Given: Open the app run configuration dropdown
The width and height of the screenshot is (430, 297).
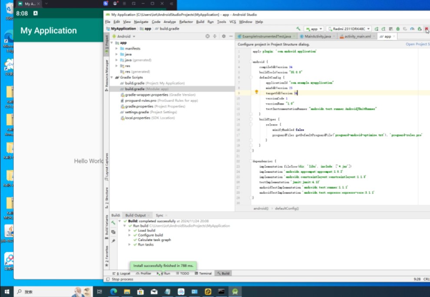Looking at the screenshot, I should click(314, 29).
